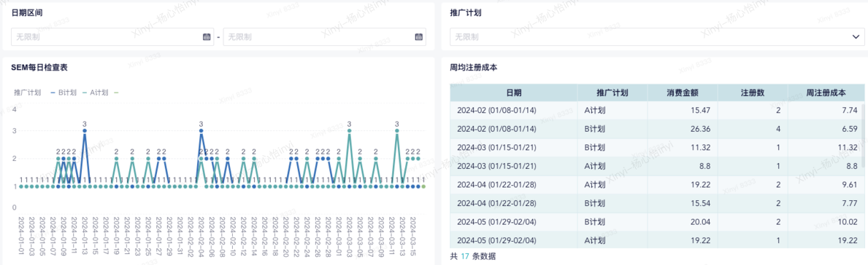Image resolution: width=868 pixels, height=265 pixels.
Task: Click the 2024-03-15 x-axis date label
Action: 412,236
